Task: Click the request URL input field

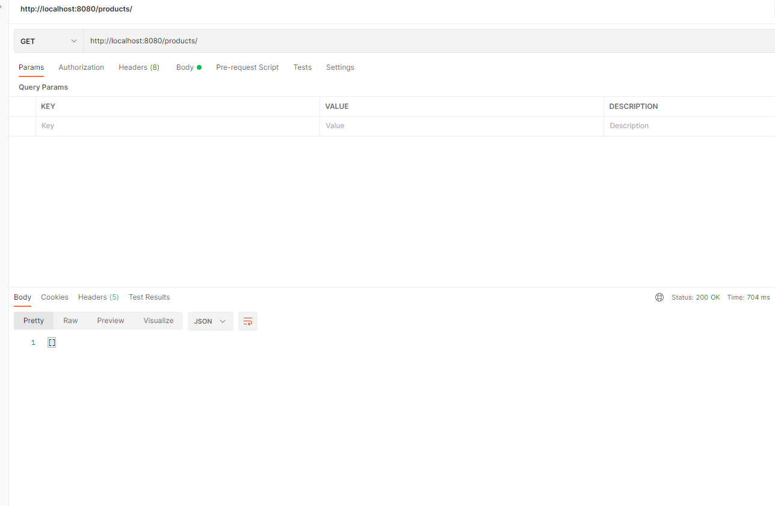Action: pos(429,41)
